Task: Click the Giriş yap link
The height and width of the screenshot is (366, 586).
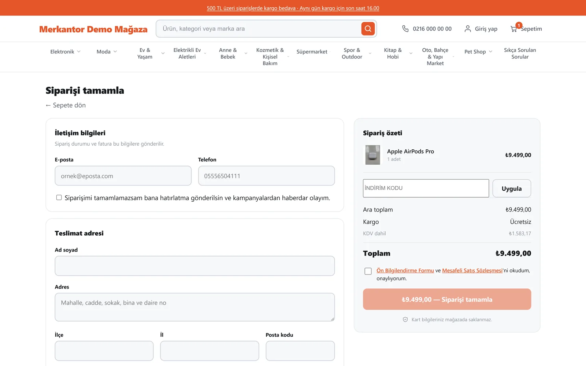Action: tap(486, 29)
